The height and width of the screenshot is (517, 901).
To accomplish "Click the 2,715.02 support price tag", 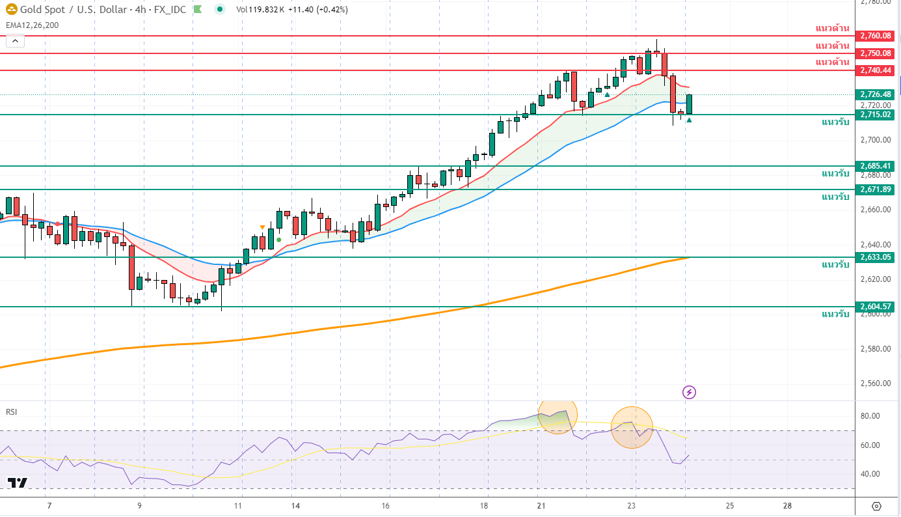I will pyautogui.click(x=875, y=115).
